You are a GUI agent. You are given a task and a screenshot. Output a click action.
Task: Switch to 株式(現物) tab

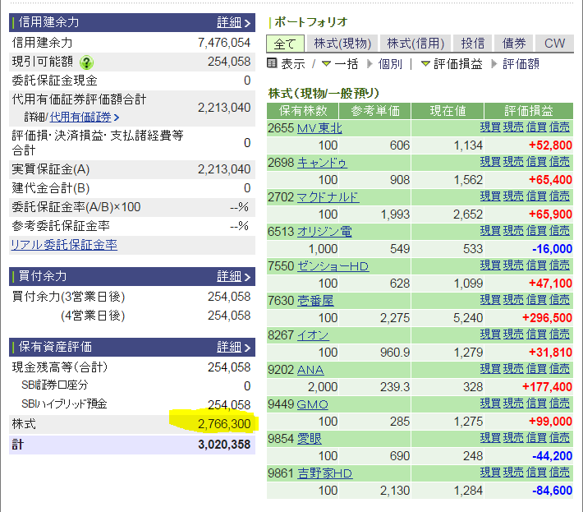[x=342, y=44]
